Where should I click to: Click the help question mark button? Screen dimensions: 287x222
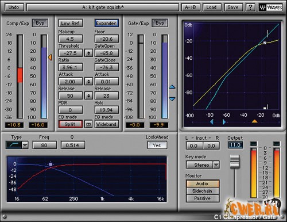(x=250, y=7)
